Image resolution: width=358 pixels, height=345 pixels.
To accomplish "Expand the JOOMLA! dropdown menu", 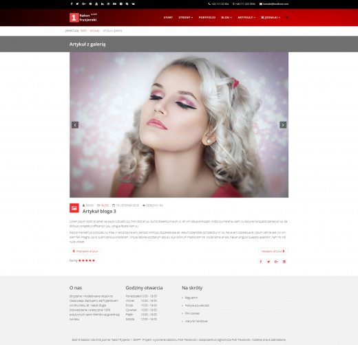I will click(x=271, y=17).
